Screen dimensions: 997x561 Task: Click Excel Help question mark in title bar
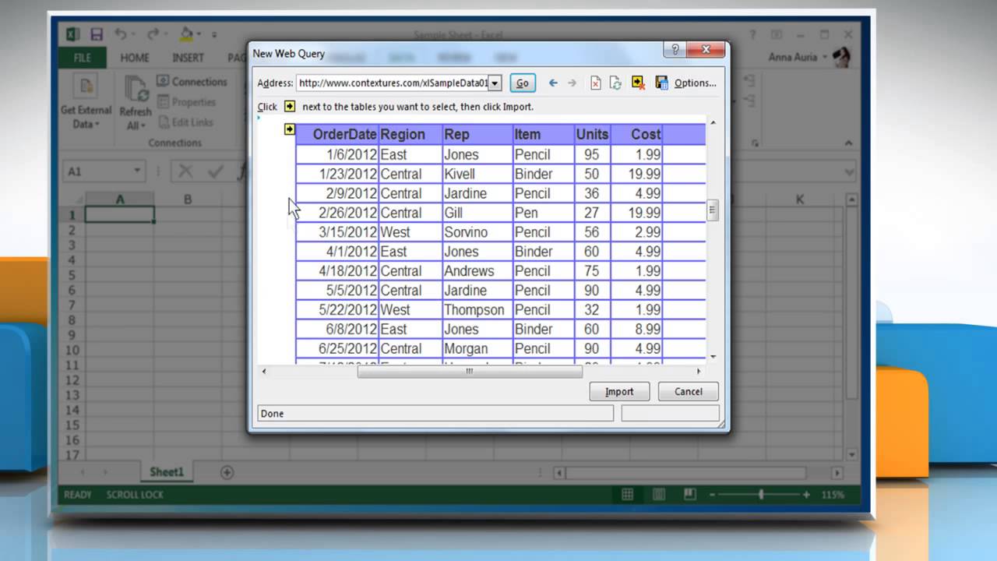(752, 34)
